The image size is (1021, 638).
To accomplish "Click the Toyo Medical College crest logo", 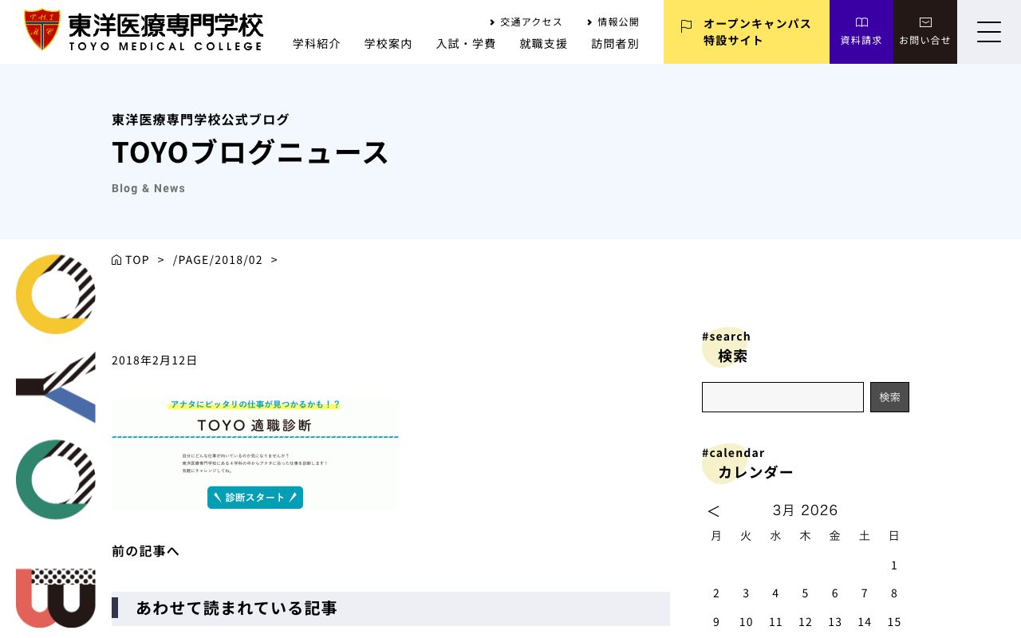I will coord(41,30).
